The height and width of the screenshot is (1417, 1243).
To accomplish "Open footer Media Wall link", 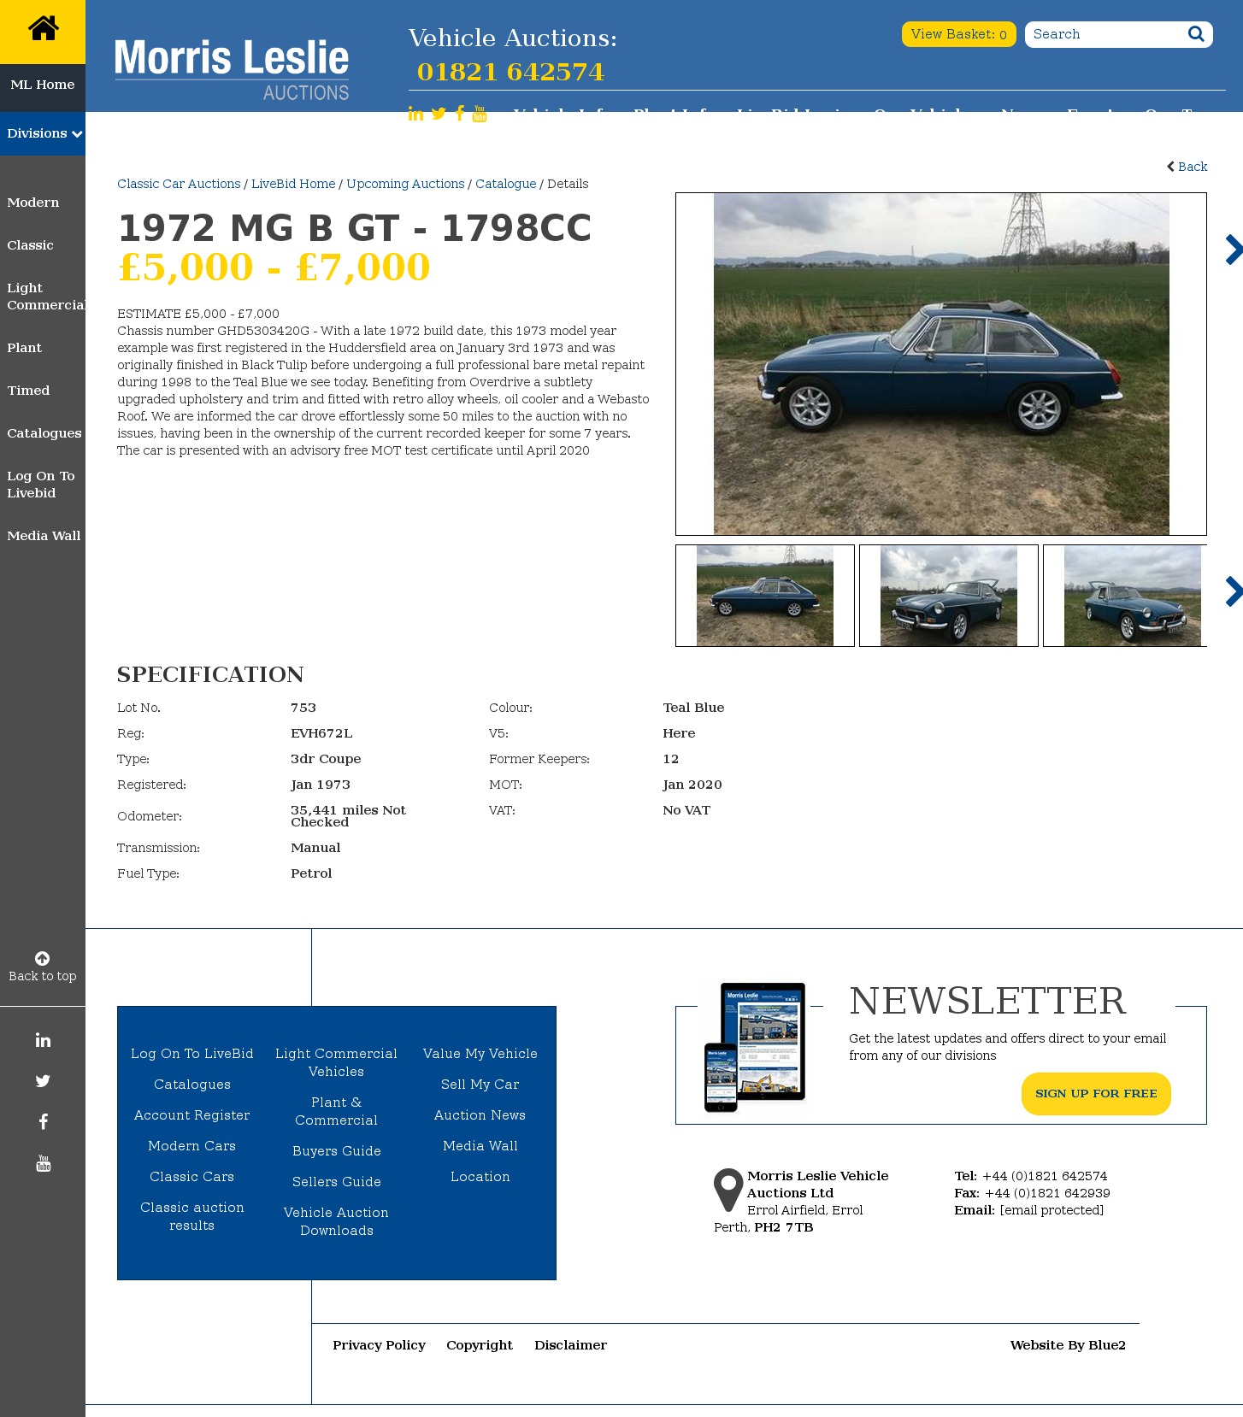I will point(480,1146).
